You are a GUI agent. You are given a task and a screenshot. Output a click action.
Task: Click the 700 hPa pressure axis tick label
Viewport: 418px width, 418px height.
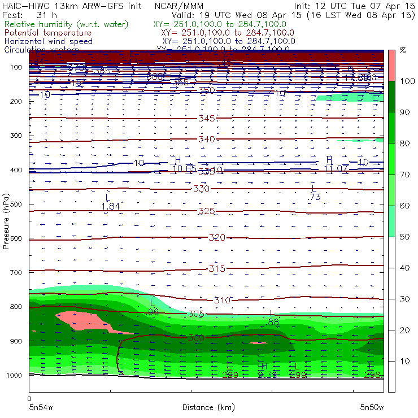pyautogui.click(x=16, y=272)
